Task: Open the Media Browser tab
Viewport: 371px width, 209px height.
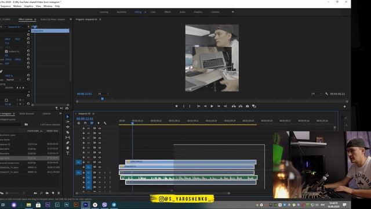Action: 27,114
